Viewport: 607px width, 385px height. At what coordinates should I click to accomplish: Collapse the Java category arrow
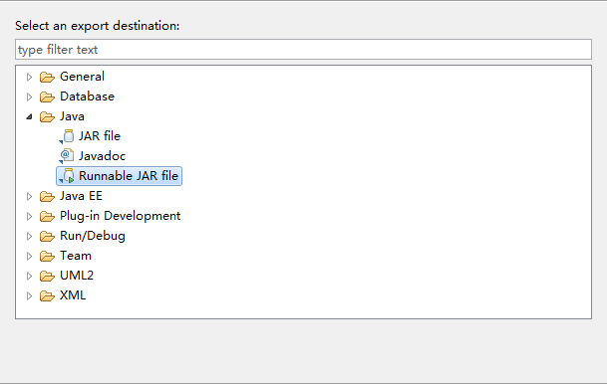coord(30,116)
